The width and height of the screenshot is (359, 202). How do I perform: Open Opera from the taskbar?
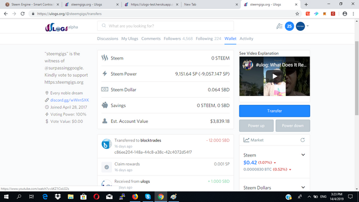point(96,197)
